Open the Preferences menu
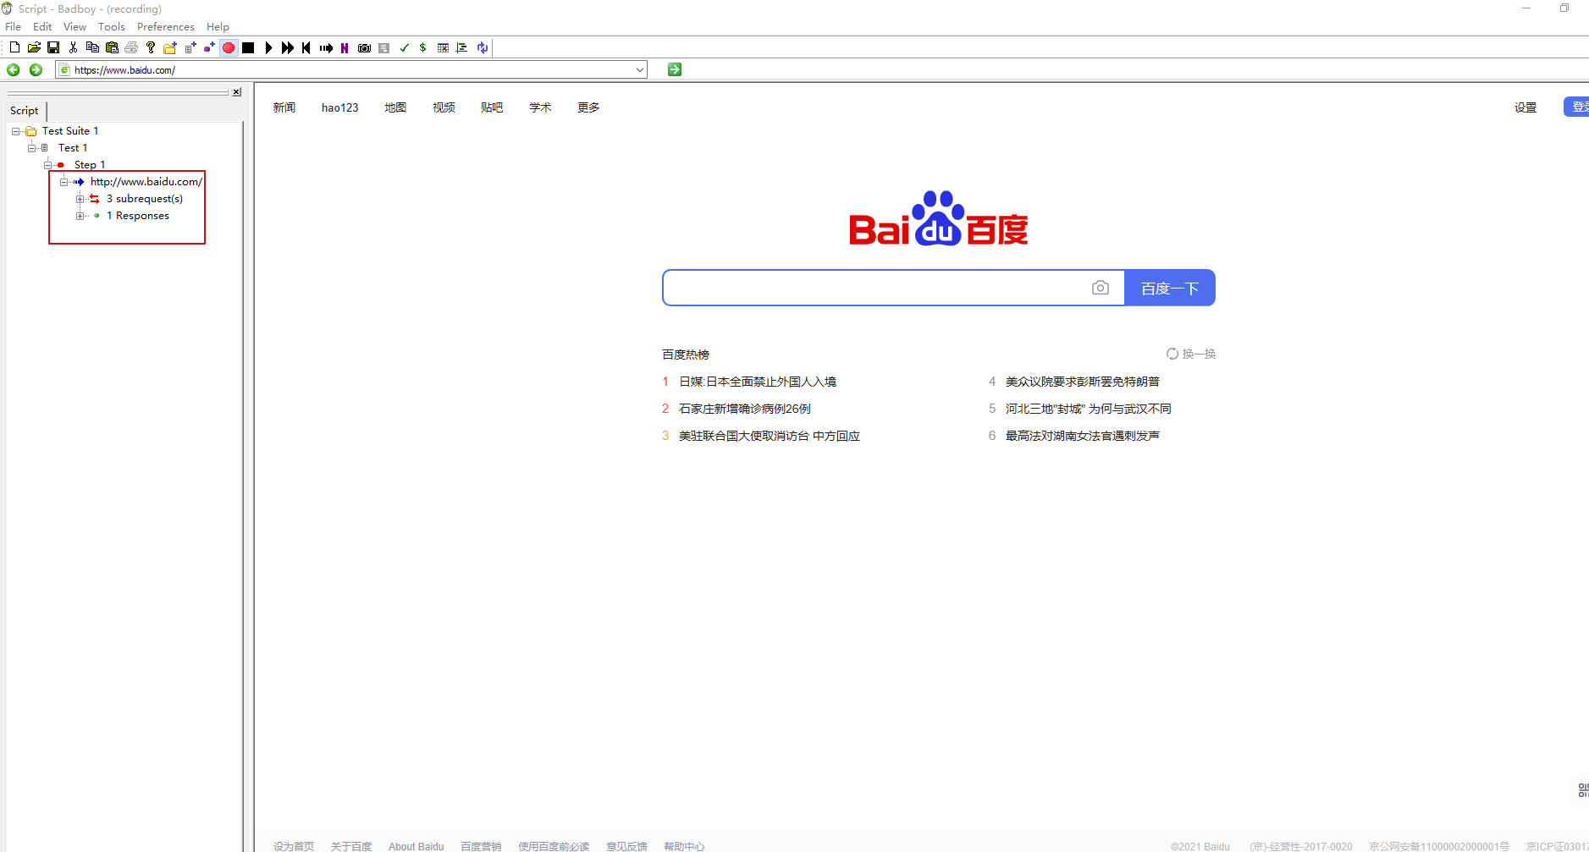Screen dimensions: 1589x852 pyautogui.click(x=166, y=26)
